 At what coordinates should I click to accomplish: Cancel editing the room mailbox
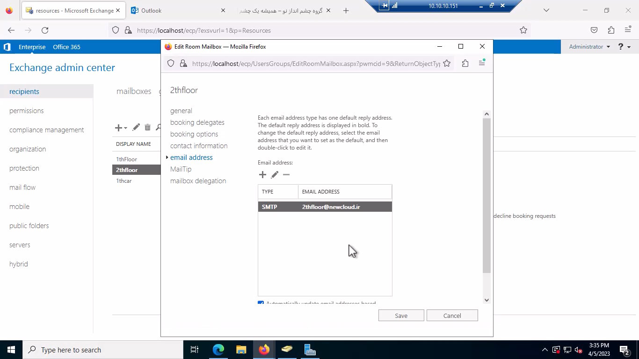452,316
